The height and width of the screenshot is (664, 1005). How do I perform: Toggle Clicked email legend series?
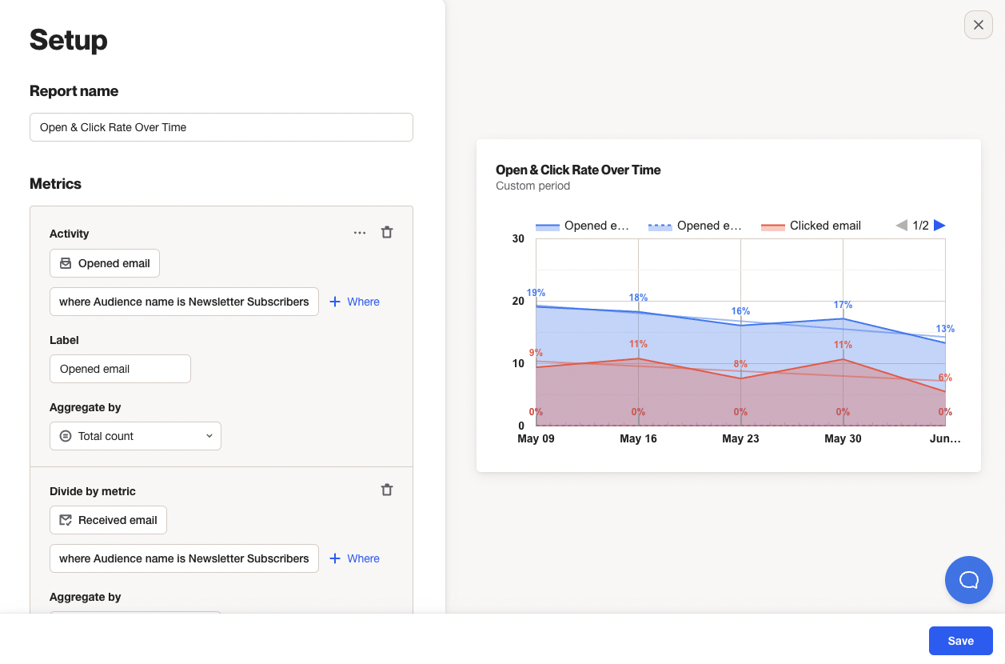tap(812, 226)
